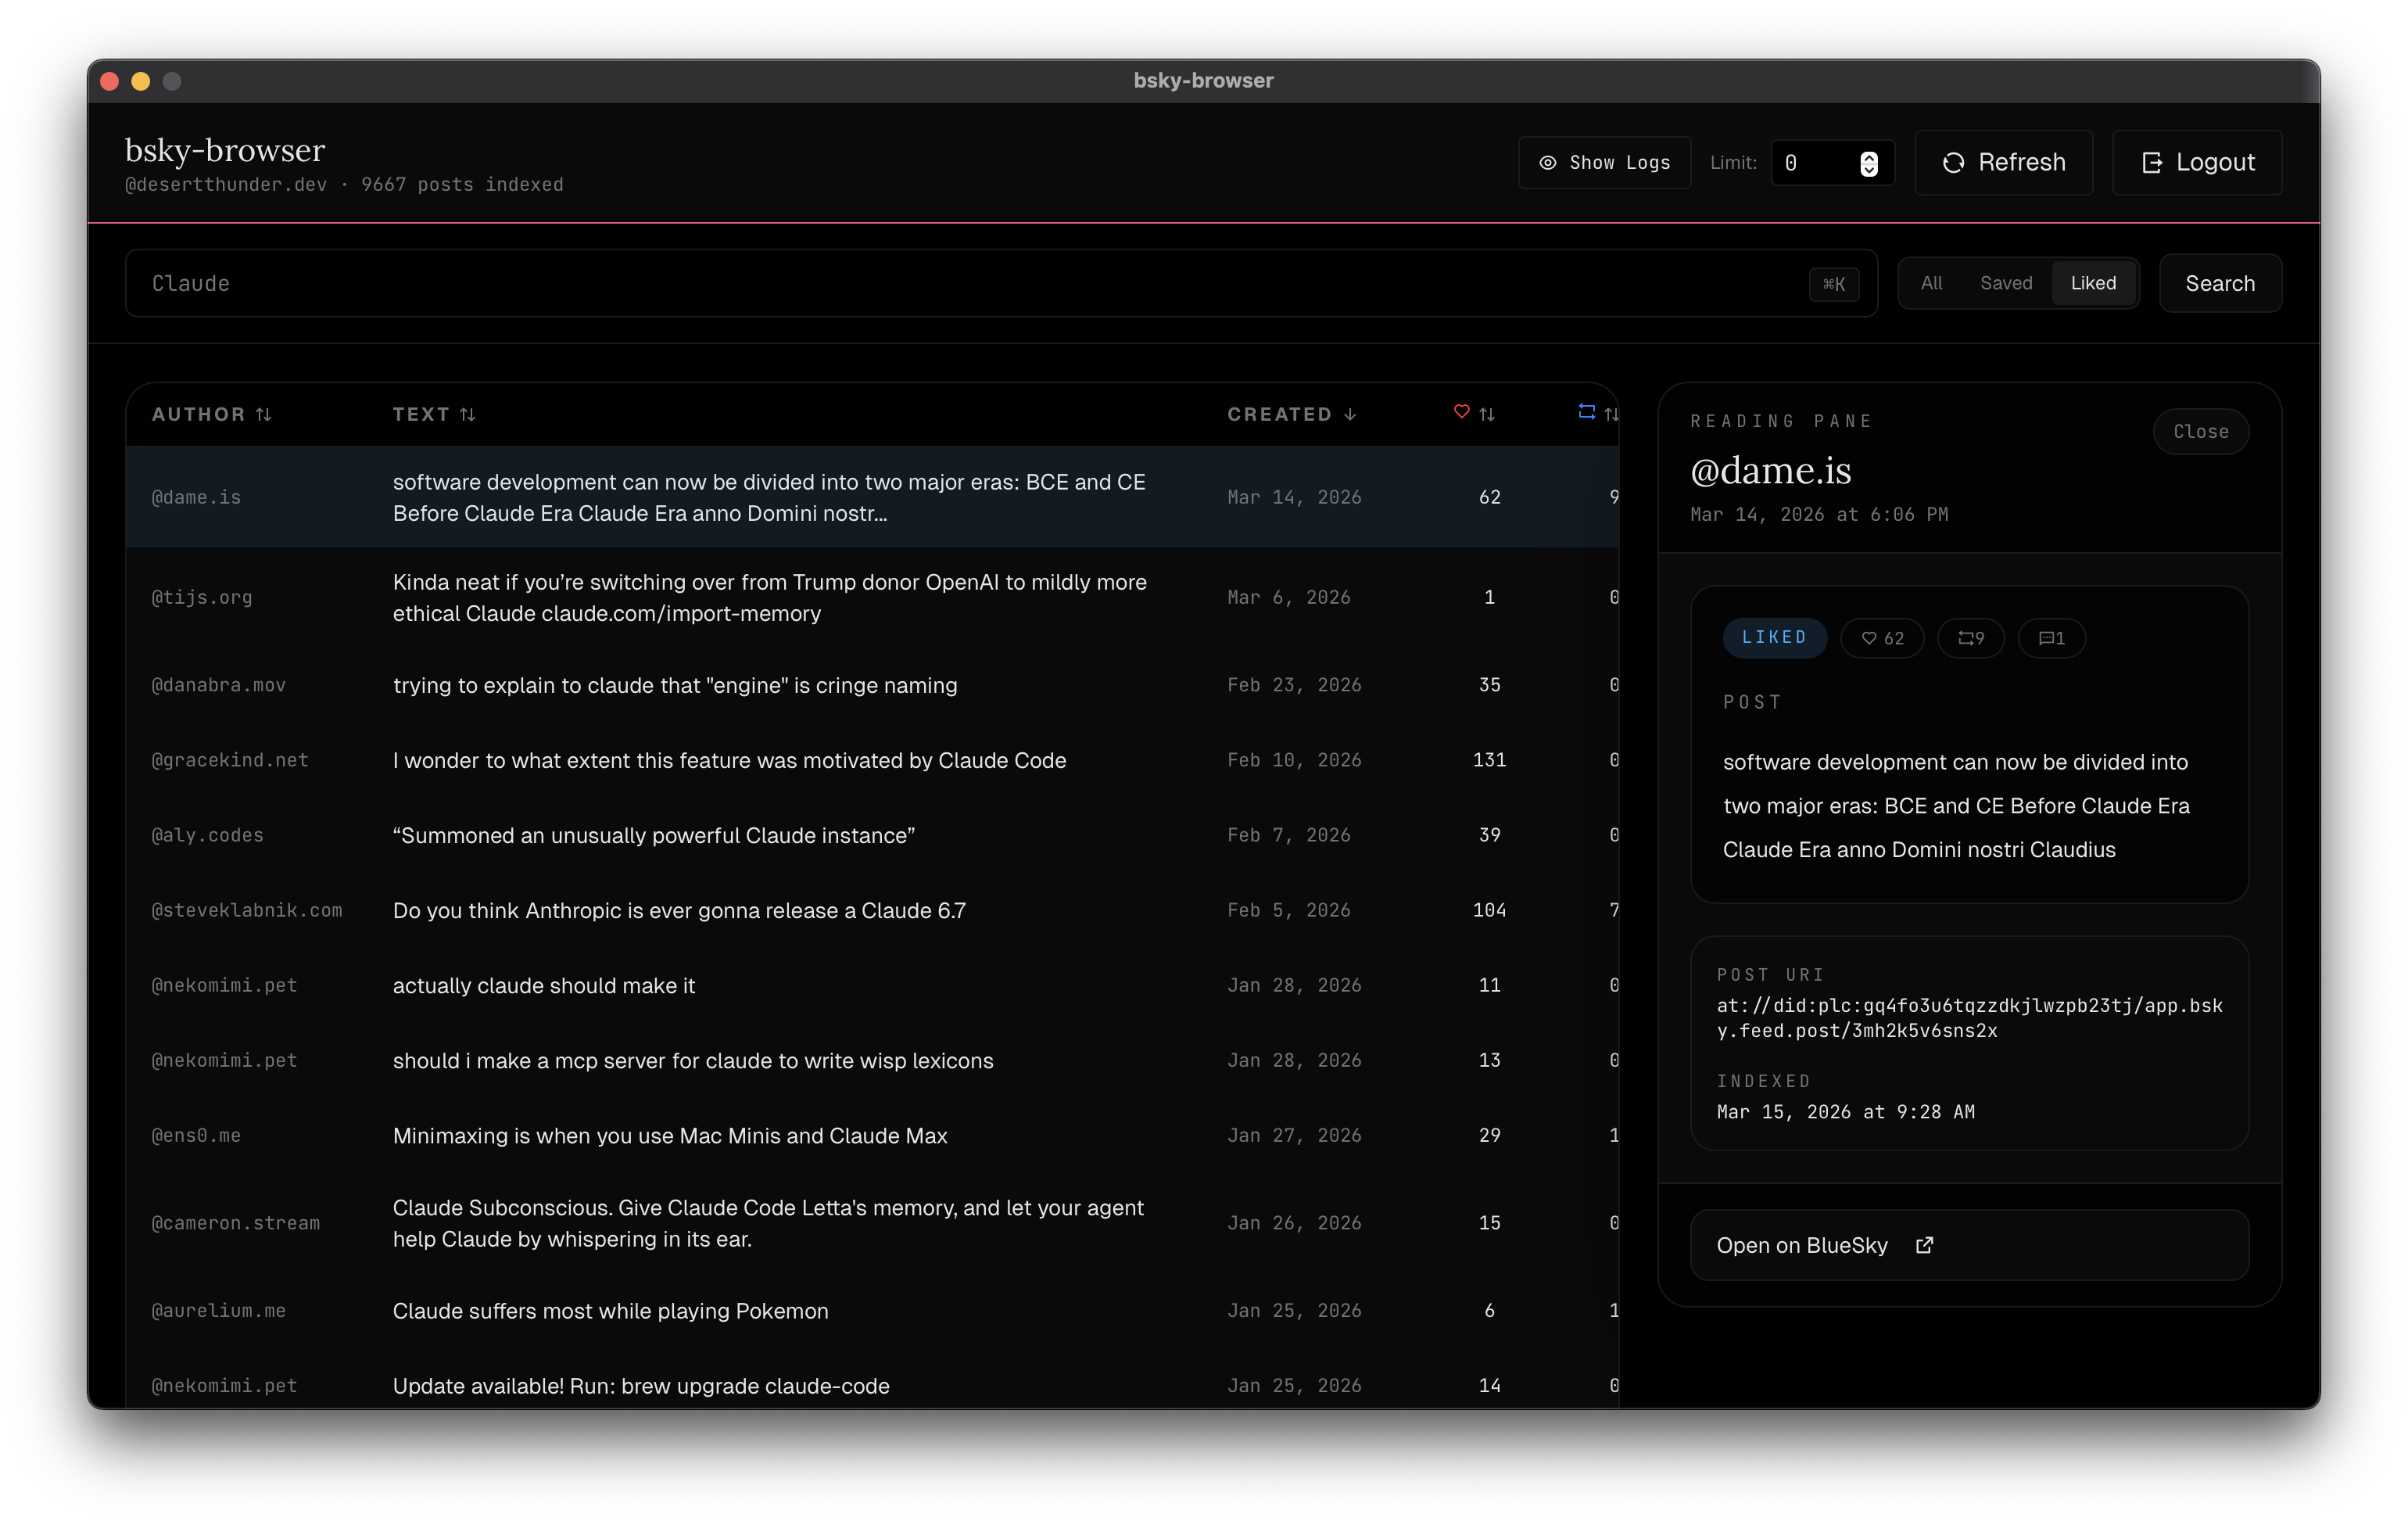
Task: Toggle Created column sort order
Action: click(1291, 414)
